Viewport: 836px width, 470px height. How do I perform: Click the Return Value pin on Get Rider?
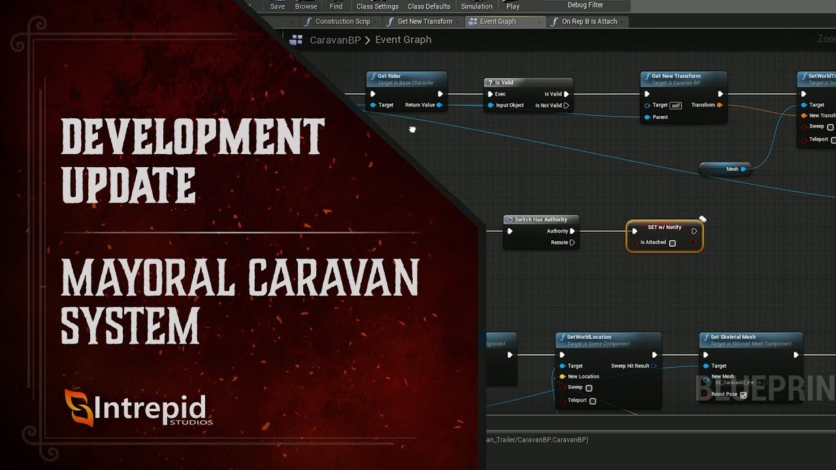(440, 105)
